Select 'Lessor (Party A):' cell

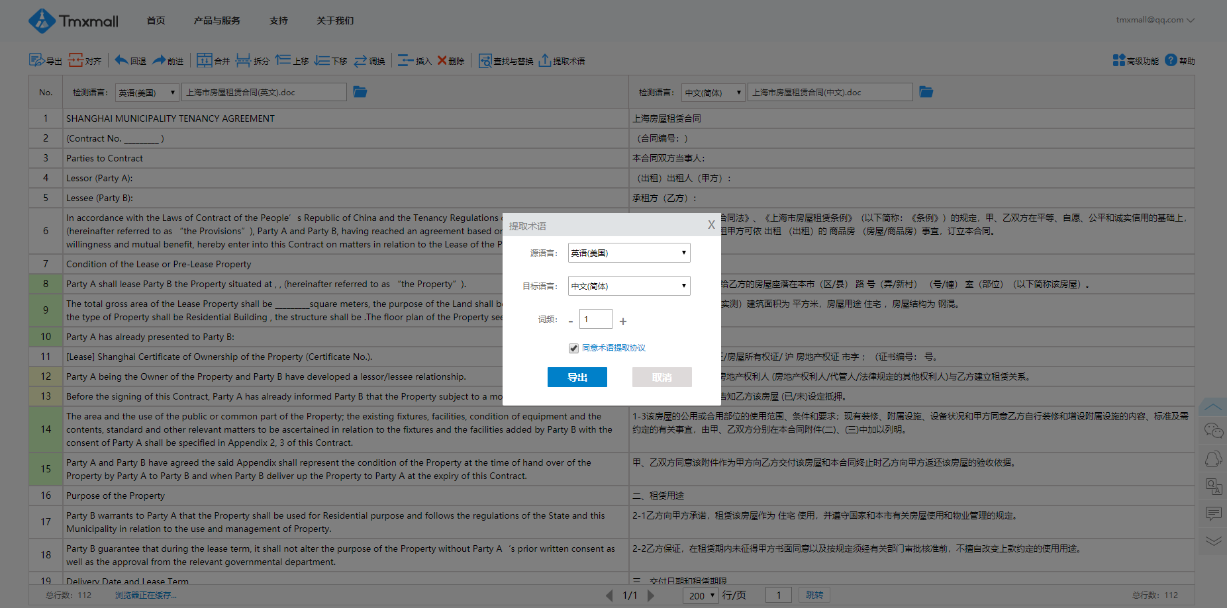click(x=346, y=178)
